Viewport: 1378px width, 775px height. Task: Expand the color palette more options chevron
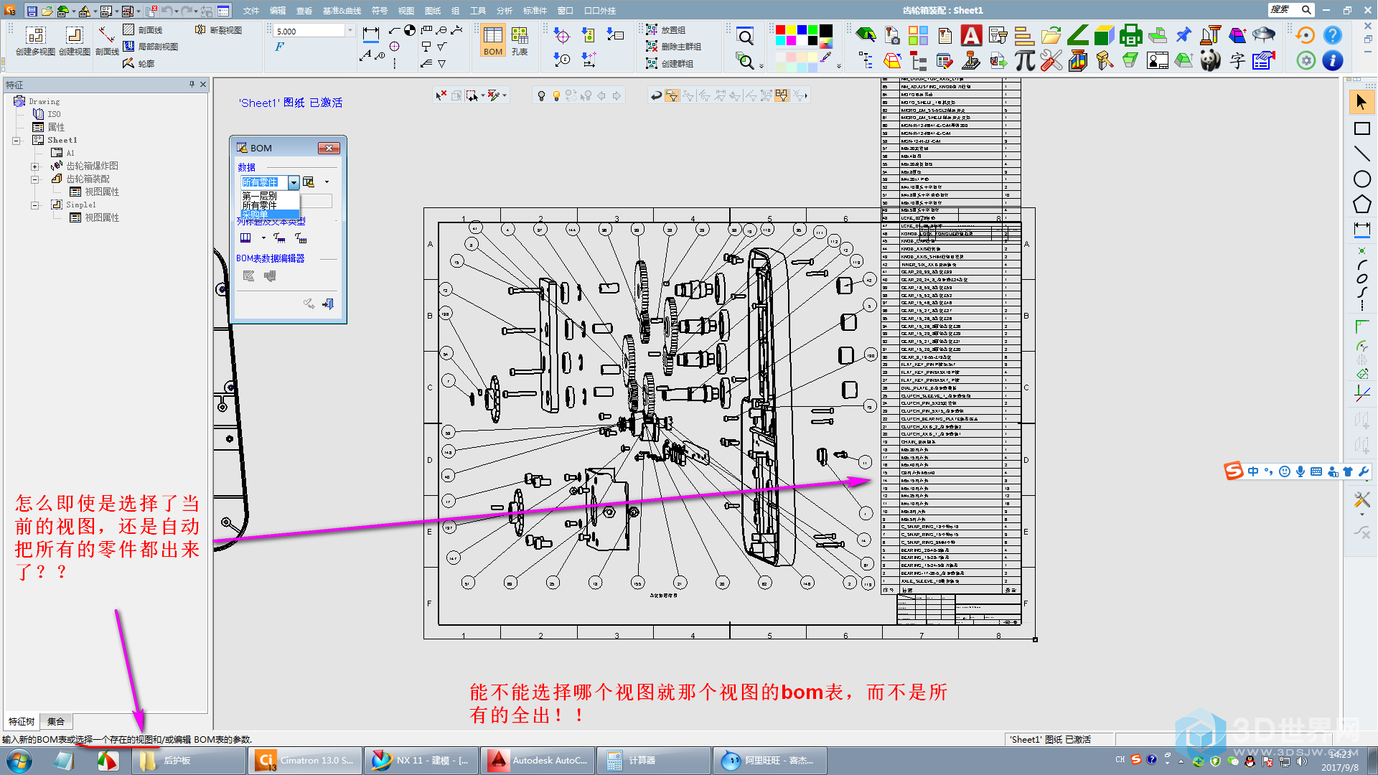coord(839,66)
